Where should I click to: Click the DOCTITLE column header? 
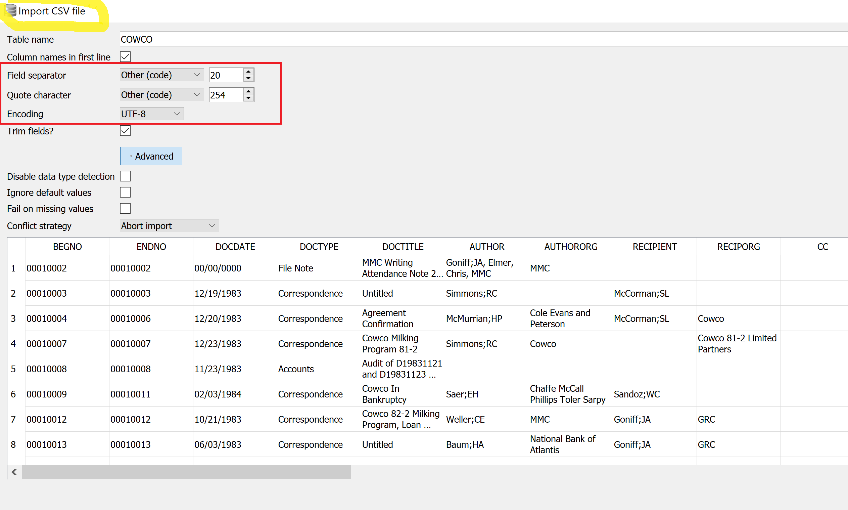(403, 246)
